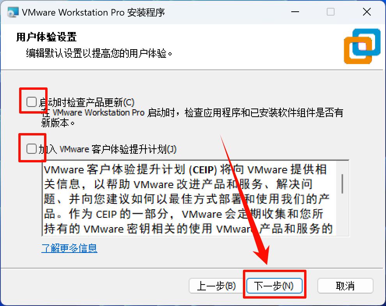This screenshot has width=386, height=306.
Task: Click the grayed-out maximize window button
Action: (x=330, y=12)
